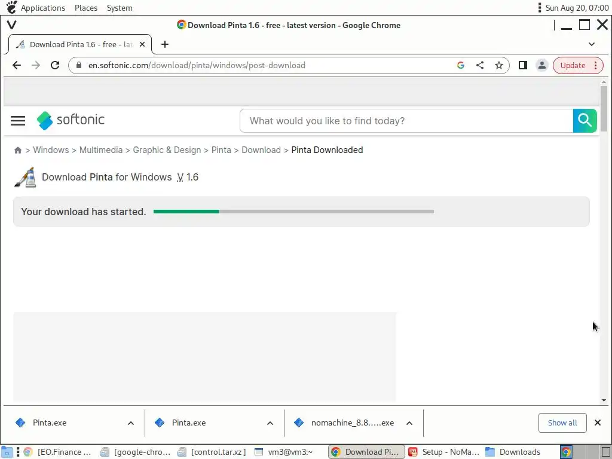Share this page icon
This screenshot has height=459, width=612.
(480, 65)
